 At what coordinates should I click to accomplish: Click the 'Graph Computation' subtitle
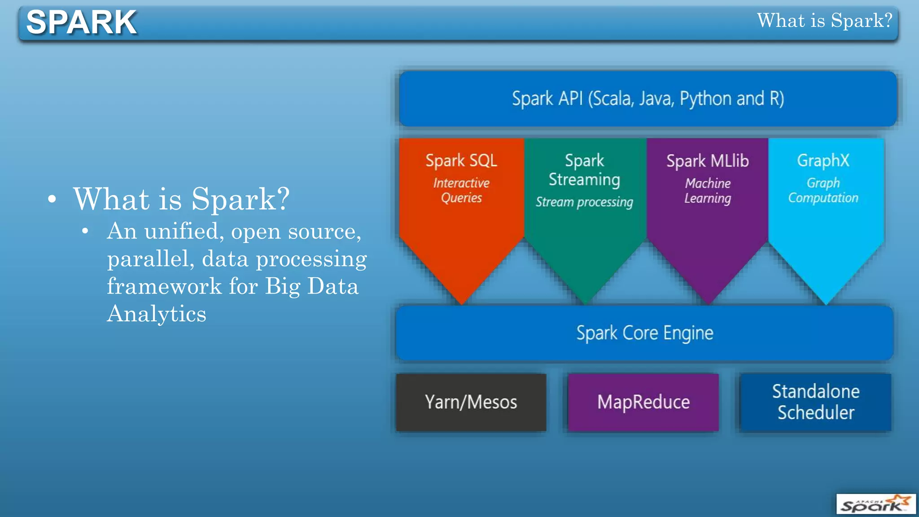(x=823, y=190)
